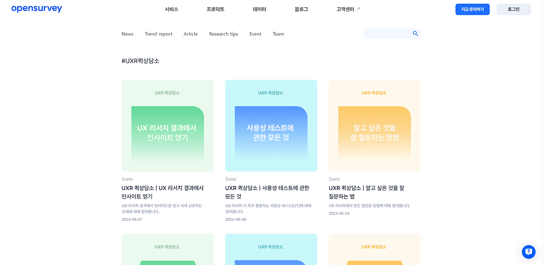This screenshot has height=265, width=543.
Task: Open the 데이터 menu
Action: (x=260, y=9)
